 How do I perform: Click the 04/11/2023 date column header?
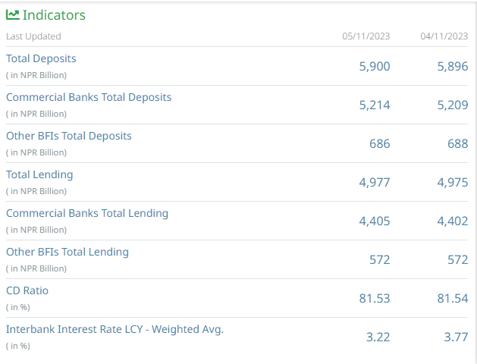[x=444, y=36]
